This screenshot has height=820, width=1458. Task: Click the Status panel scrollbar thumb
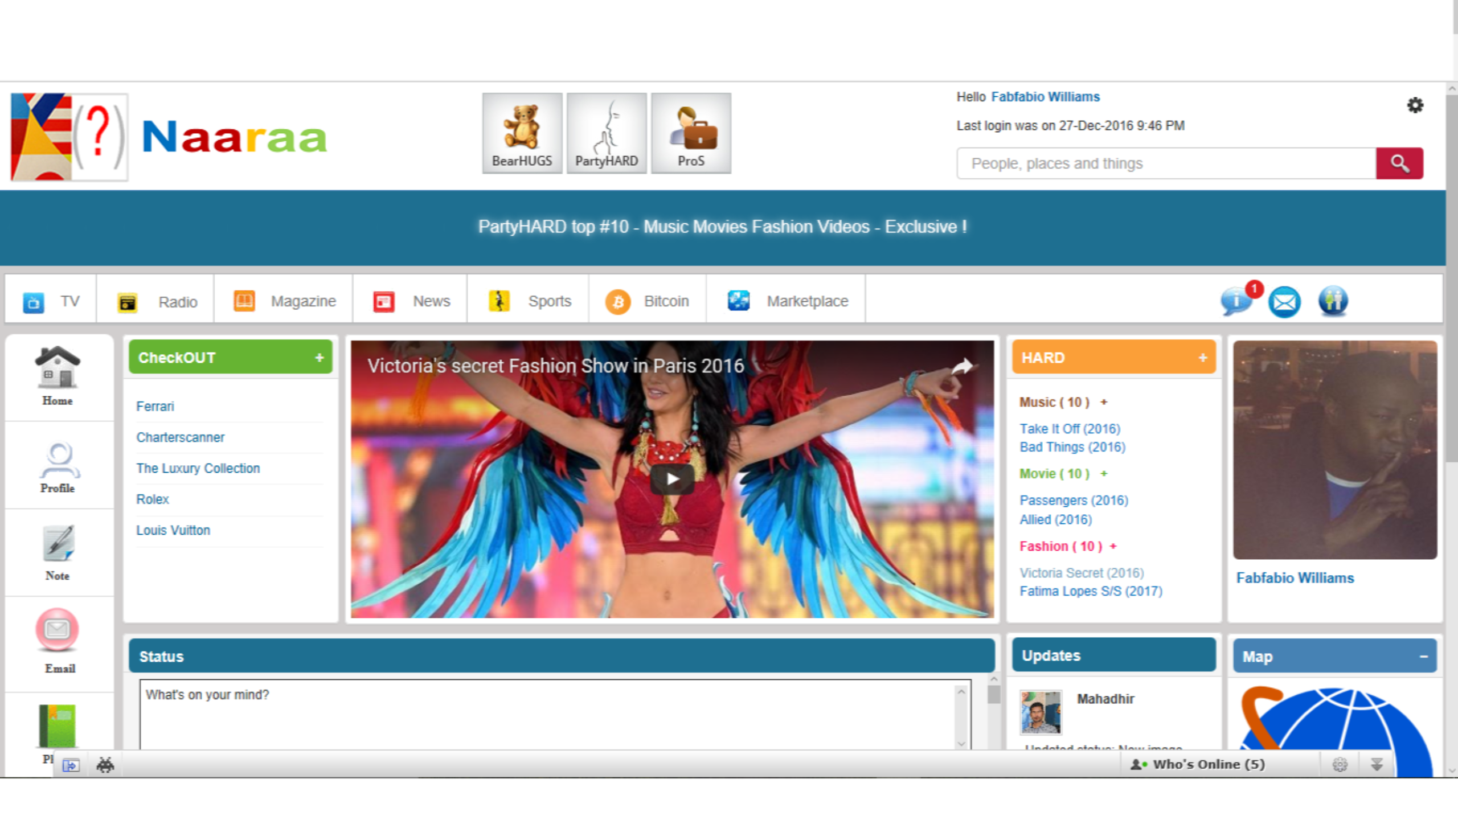(x=993, y=695)
